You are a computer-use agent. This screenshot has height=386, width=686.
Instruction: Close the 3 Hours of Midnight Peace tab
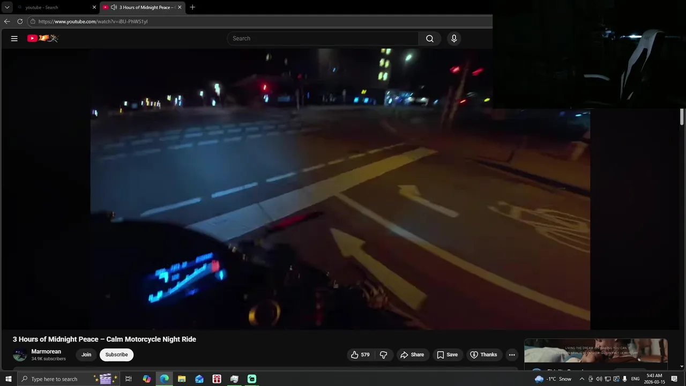coord(180,8)
